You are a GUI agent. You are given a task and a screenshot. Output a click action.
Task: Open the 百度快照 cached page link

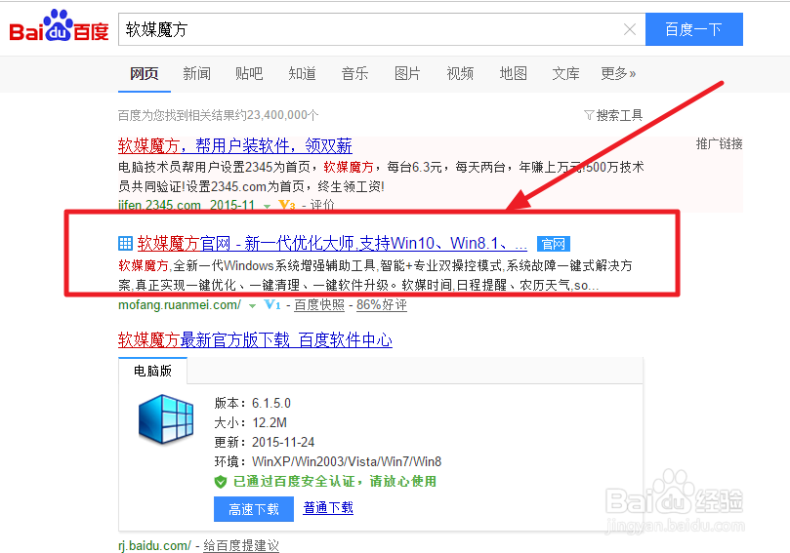click(x=319, y=305)
